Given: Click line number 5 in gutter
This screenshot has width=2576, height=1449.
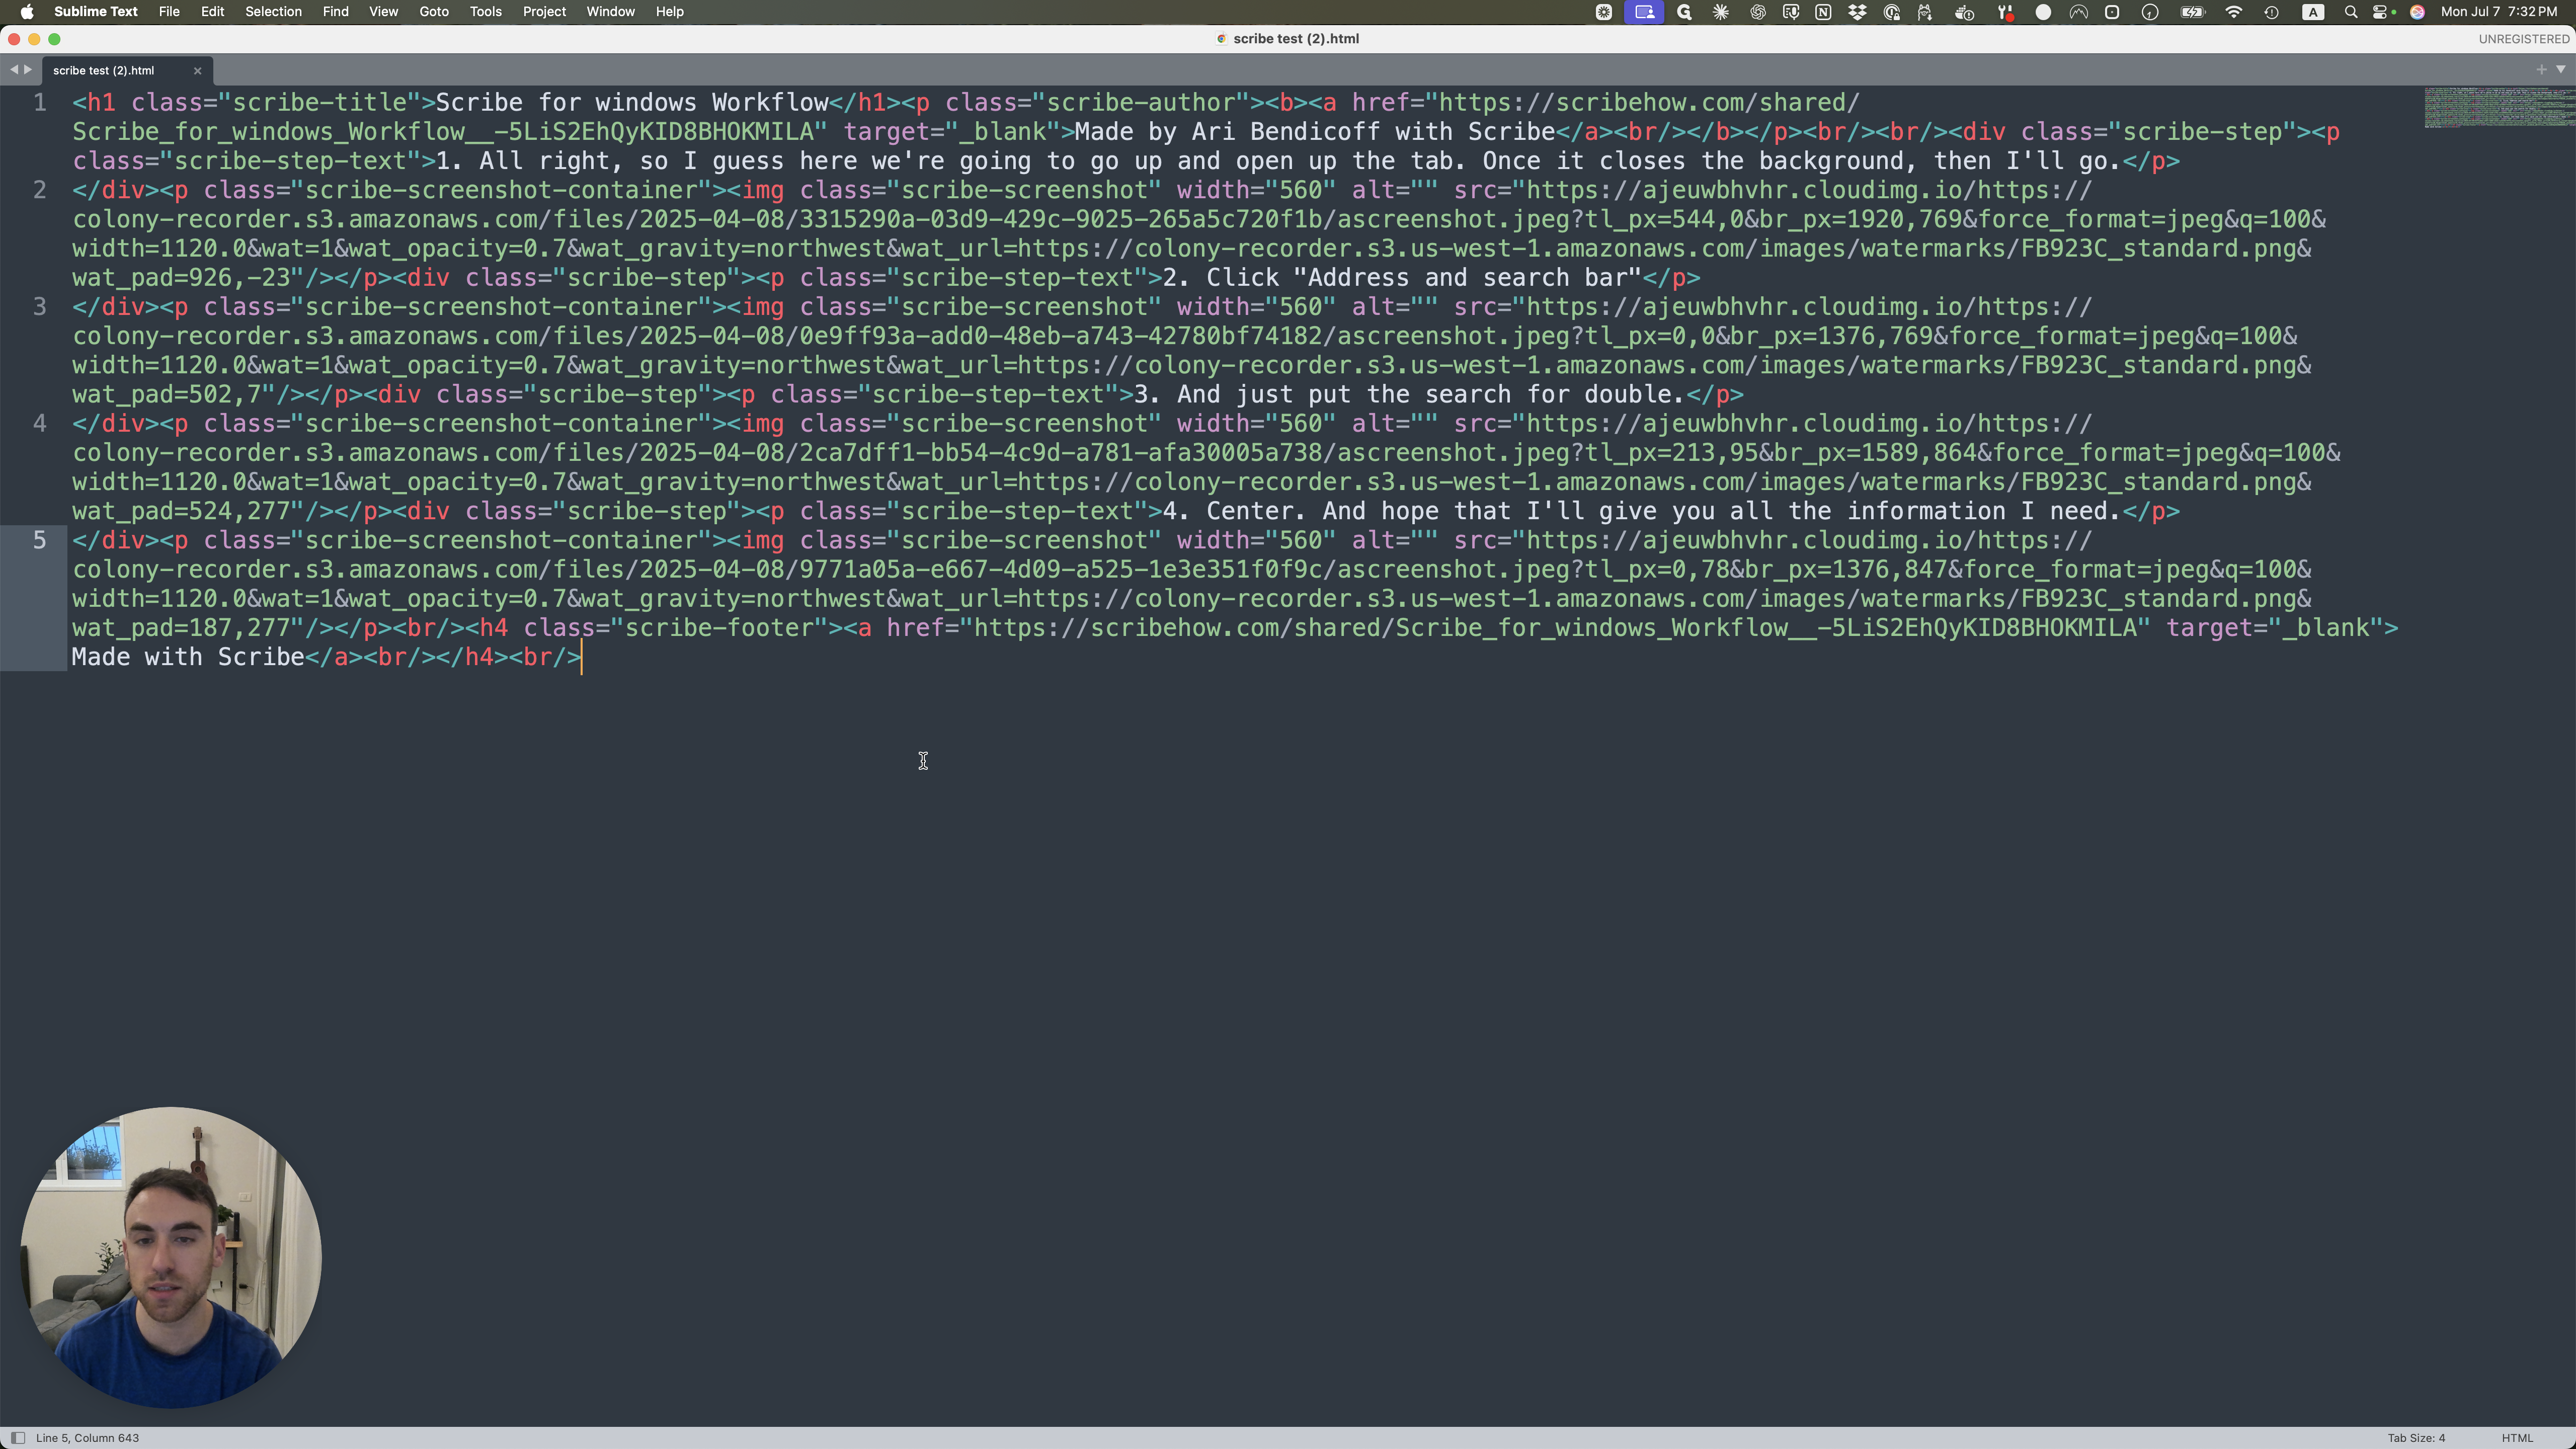Looking at the screenshot, I should [40, 541].
